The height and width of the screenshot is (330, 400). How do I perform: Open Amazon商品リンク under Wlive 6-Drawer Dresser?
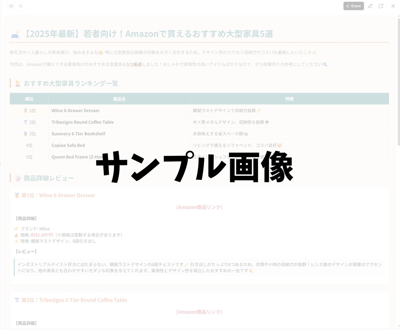(199, 207)
